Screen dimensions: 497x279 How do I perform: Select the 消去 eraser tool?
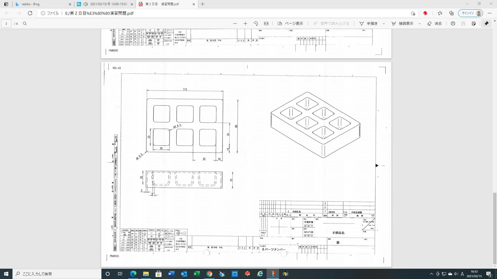pos(435,24)
